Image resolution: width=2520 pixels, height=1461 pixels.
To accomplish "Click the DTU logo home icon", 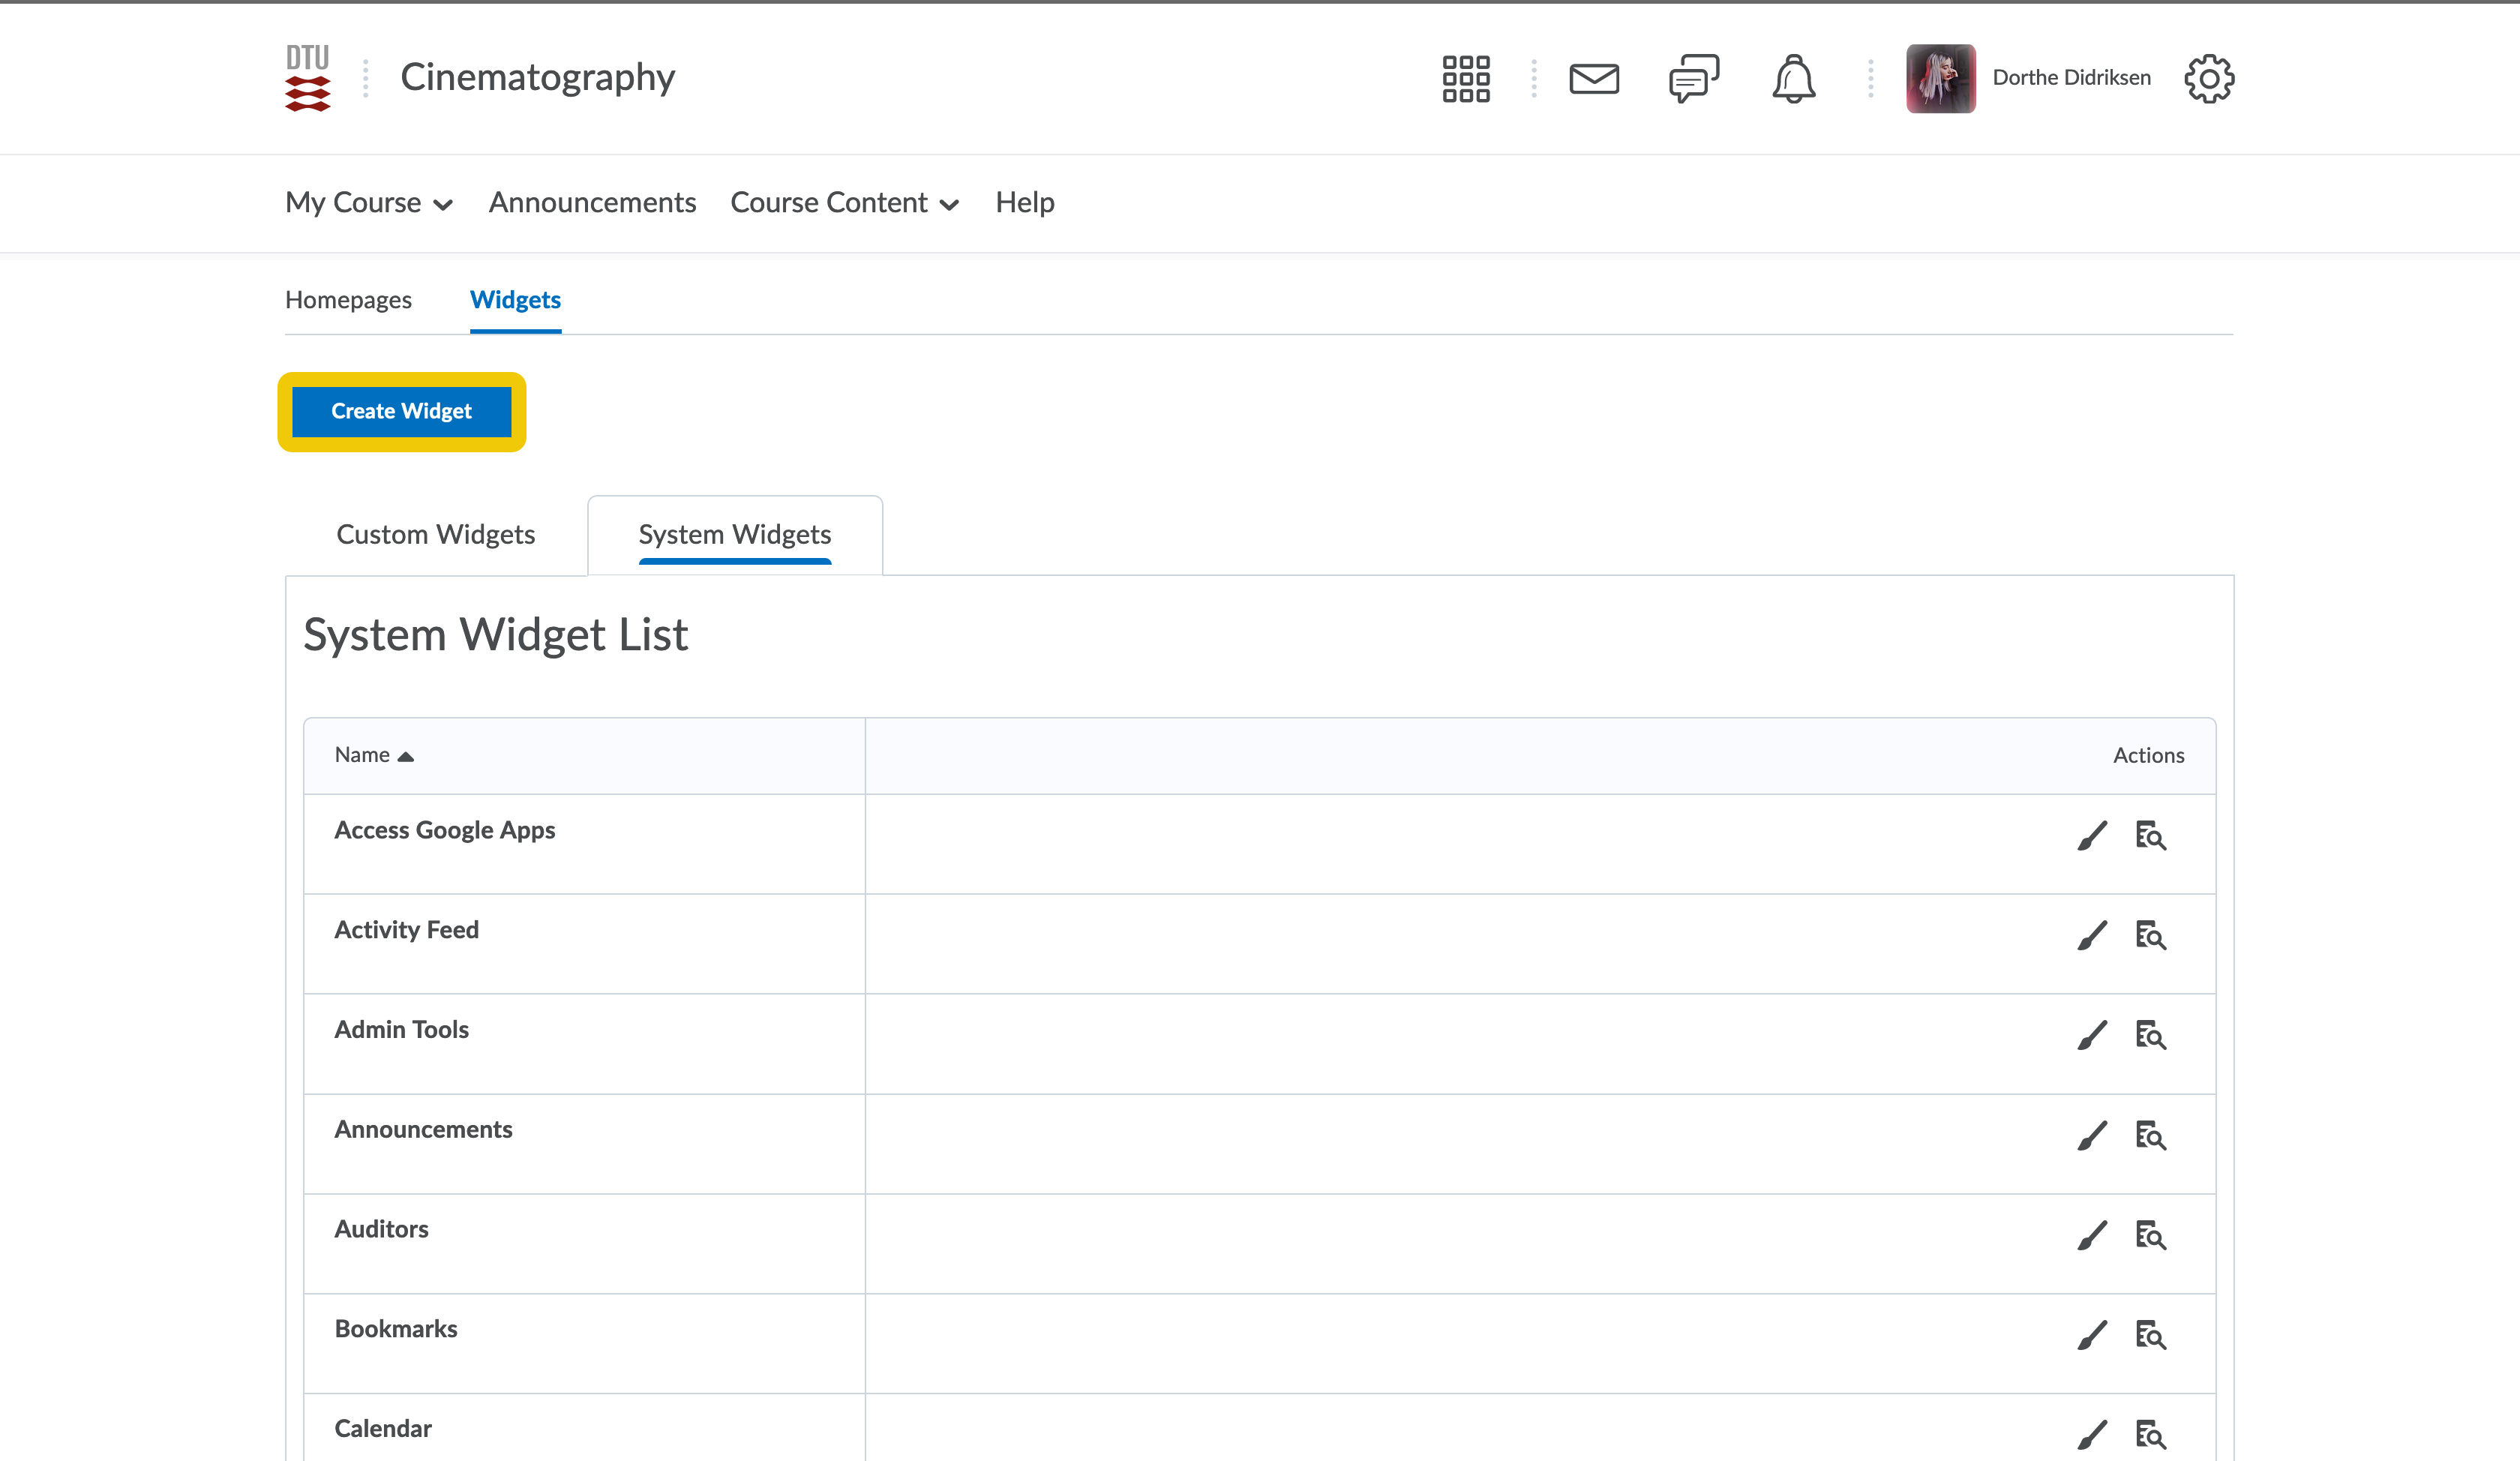I will click(x=307, y=78).
